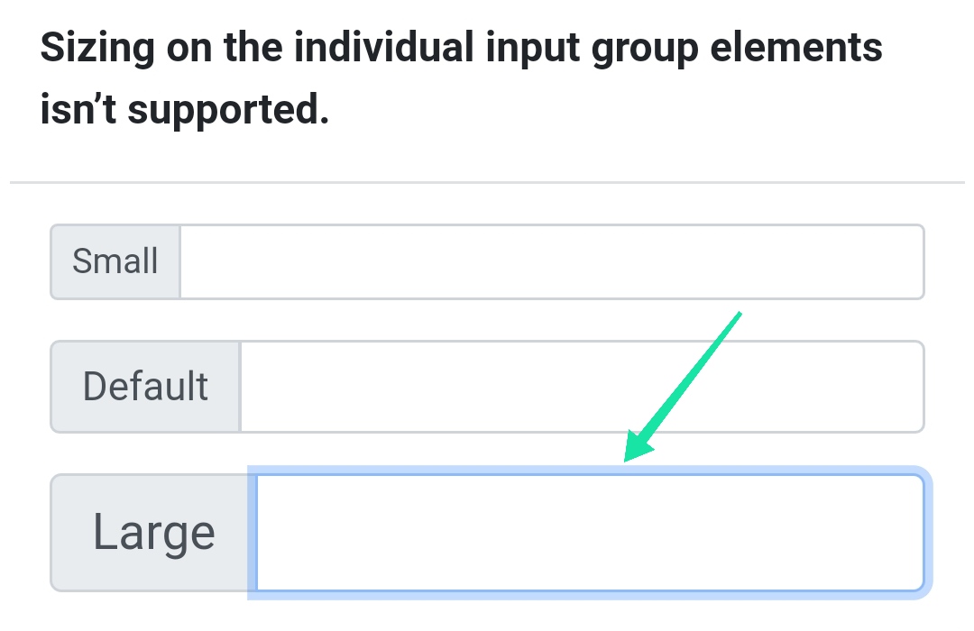Click the Default input group label

144,386
